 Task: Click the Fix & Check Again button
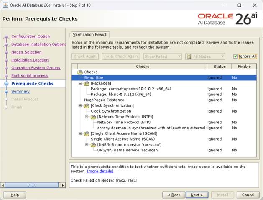(x=121, y=56)
